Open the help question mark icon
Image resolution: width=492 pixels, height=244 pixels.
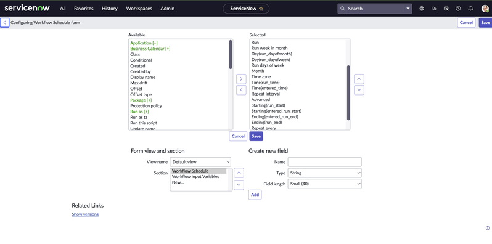(458, 9)
